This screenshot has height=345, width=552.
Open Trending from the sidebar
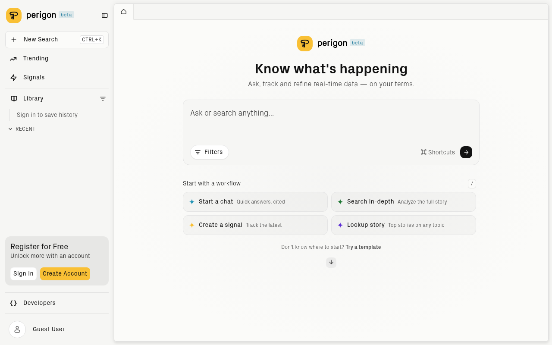click(35, 58)
